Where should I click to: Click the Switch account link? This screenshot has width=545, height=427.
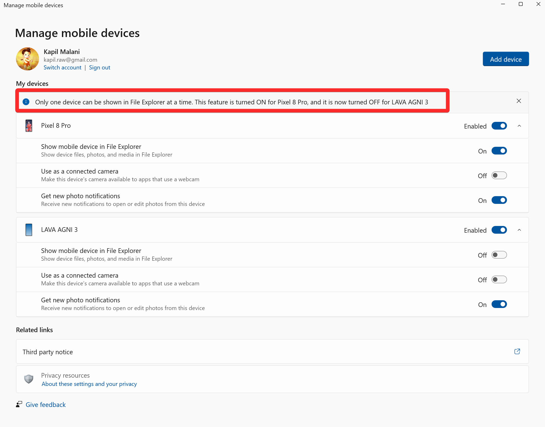(62, 68)
